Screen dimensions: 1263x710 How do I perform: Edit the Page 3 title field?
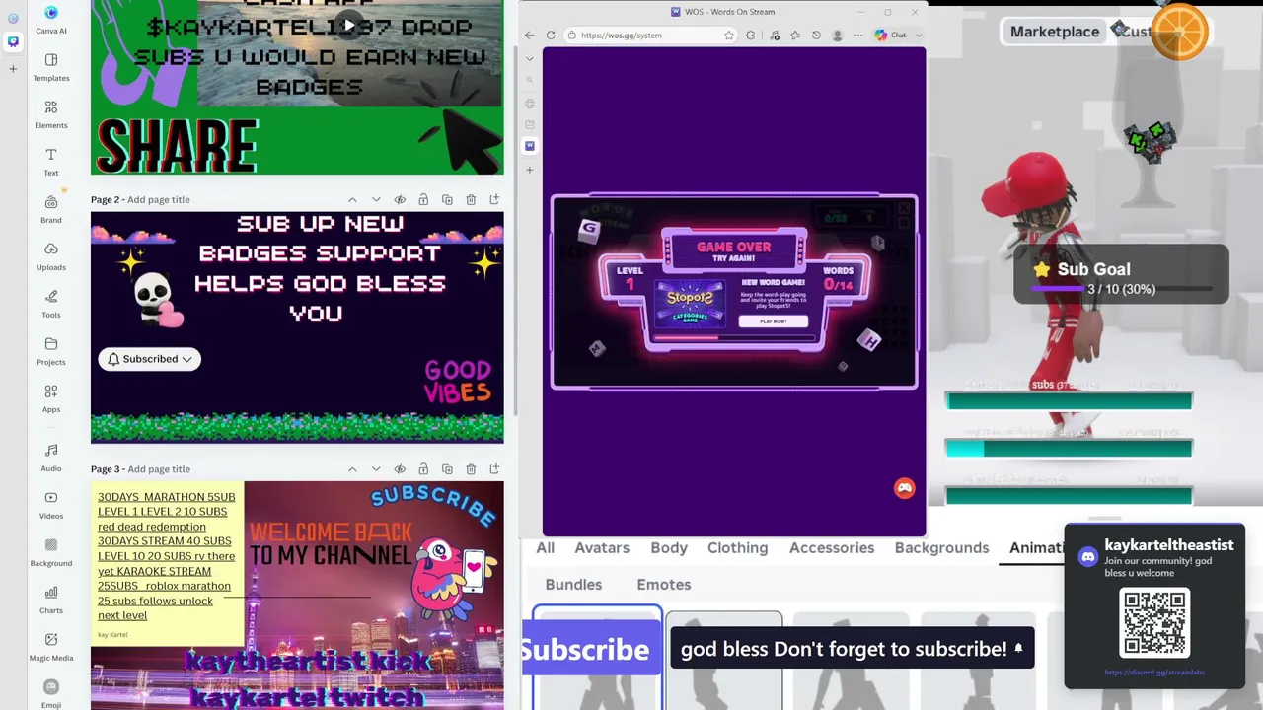pyautogui.click(x=158, y=468)
